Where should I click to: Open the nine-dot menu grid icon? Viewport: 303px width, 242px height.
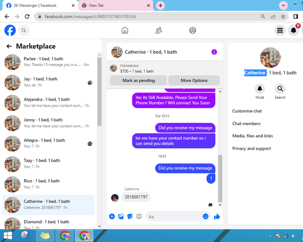[280, 30]
